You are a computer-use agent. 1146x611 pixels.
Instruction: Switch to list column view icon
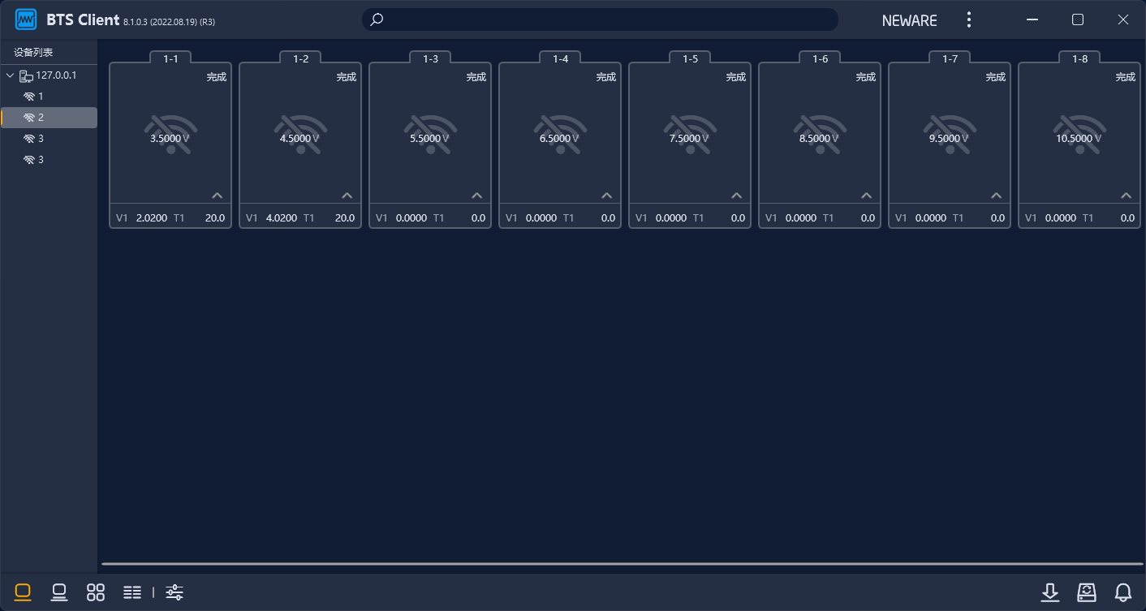(x=132, y=592)
